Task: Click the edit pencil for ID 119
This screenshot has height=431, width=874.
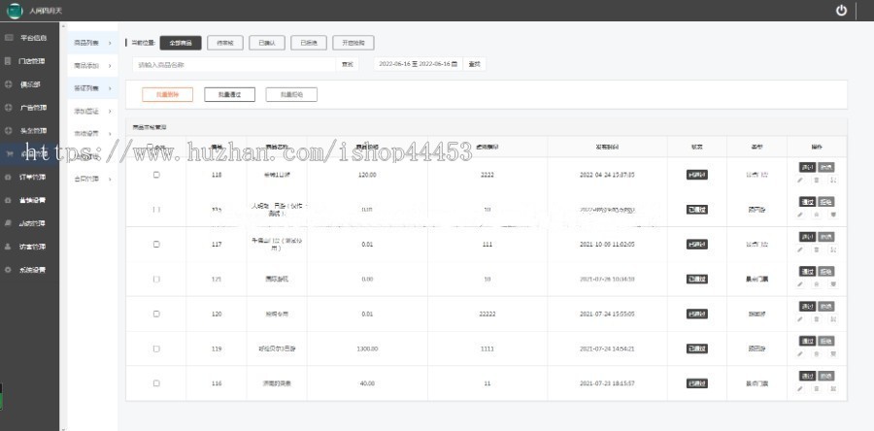Action: [800, 353]
